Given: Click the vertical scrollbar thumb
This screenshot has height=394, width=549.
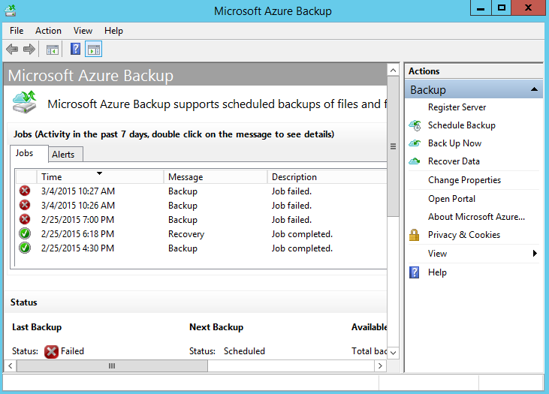Looking at the screenshot, I should (394, 146).
